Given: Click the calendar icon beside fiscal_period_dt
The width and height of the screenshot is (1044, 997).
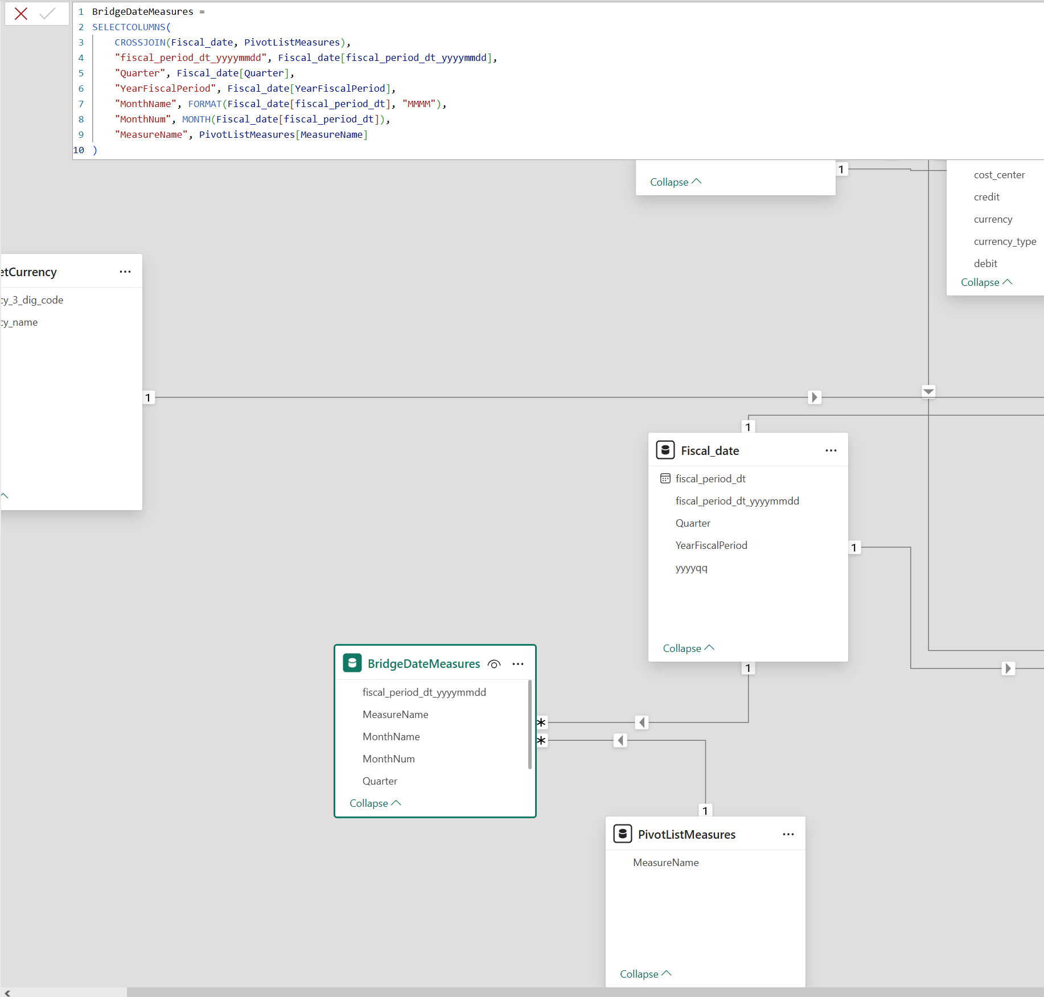Looking at the screenshot, I should [665, 478].
